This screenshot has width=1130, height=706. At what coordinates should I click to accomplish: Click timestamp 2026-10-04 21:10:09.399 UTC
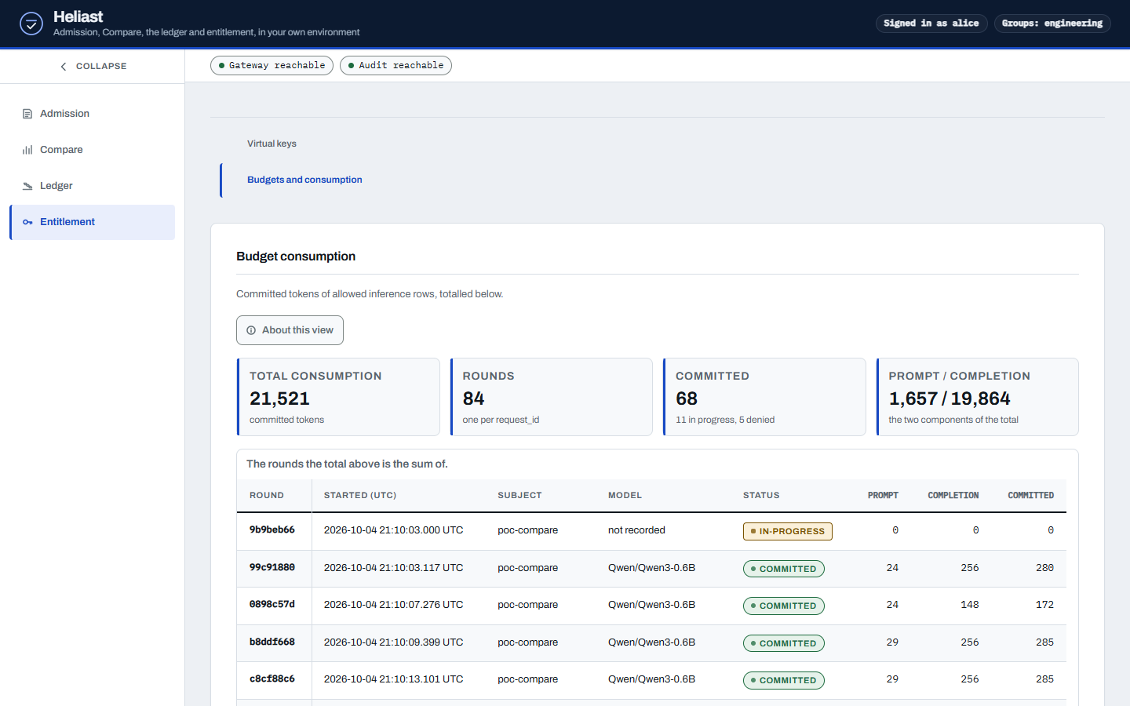coord(393,642)
